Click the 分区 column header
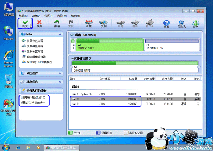This screenshot has width=213, height=151. 83,79
